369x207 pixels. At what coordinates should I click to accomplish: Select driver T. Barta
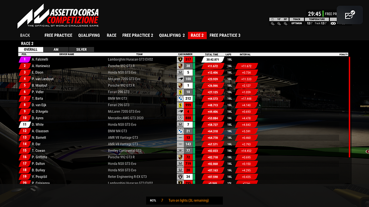click(x=37, y=98)
